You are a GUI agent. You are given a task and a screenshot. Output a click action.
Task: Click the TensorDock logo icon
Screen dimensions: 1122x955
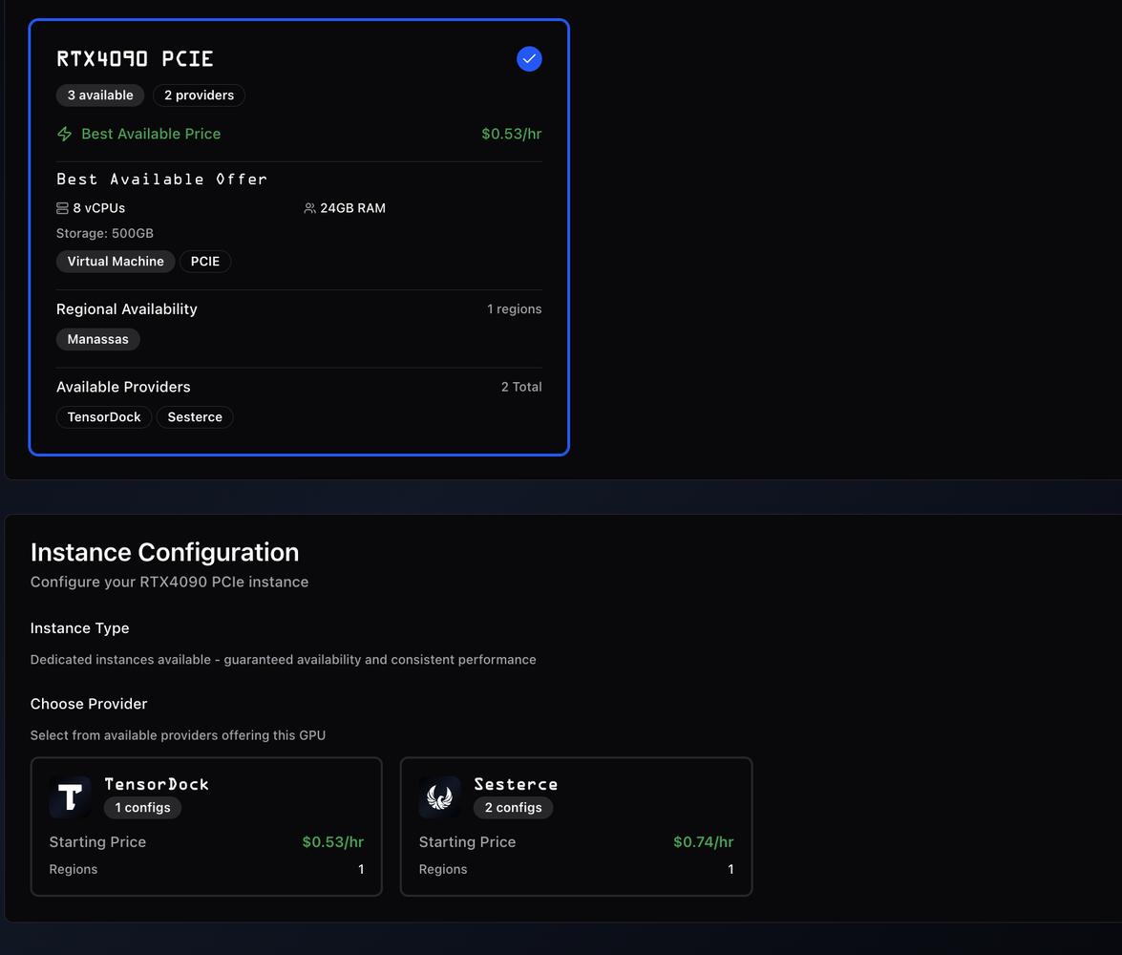click(x=71, y=797)
